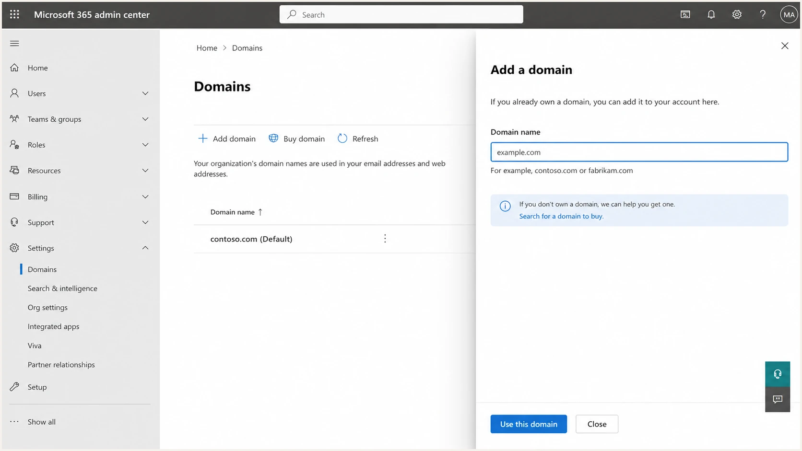Image resolution: width=802 pixels, height=451 pixels.
Task: Open Viva settings
Action: (35, 346)
